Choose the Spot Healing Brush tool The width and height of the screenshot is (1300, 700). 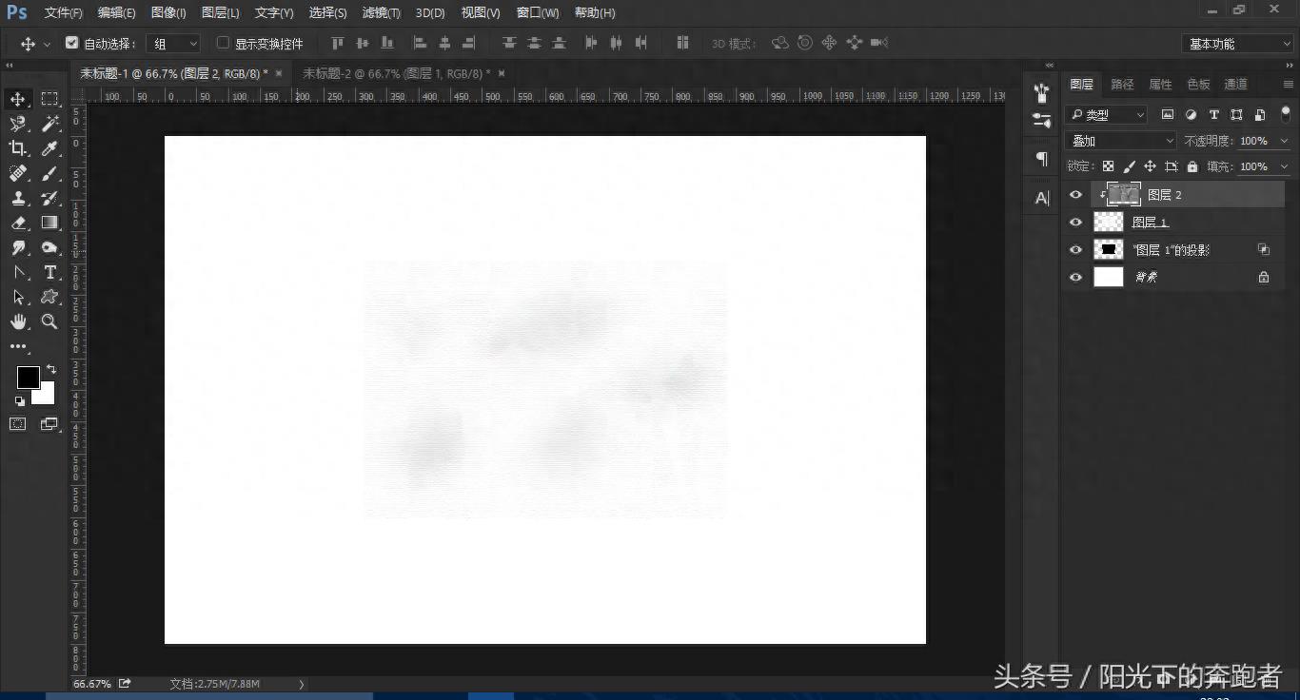[x=18, y=173]
